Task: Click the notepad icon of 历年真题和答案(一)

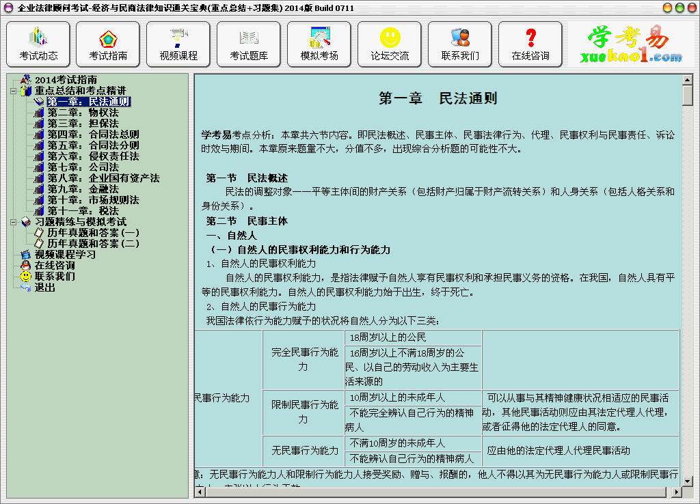Action: (39, 233)
